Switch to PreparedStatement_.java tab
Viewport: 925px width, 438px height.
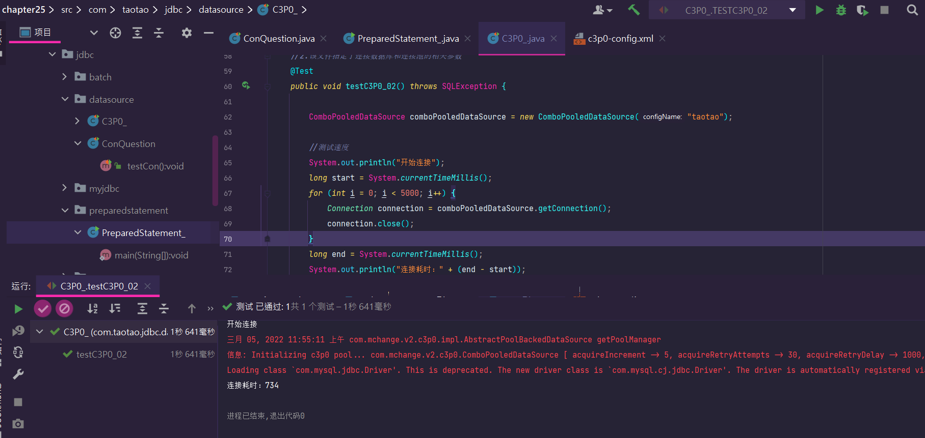(408, 38)
